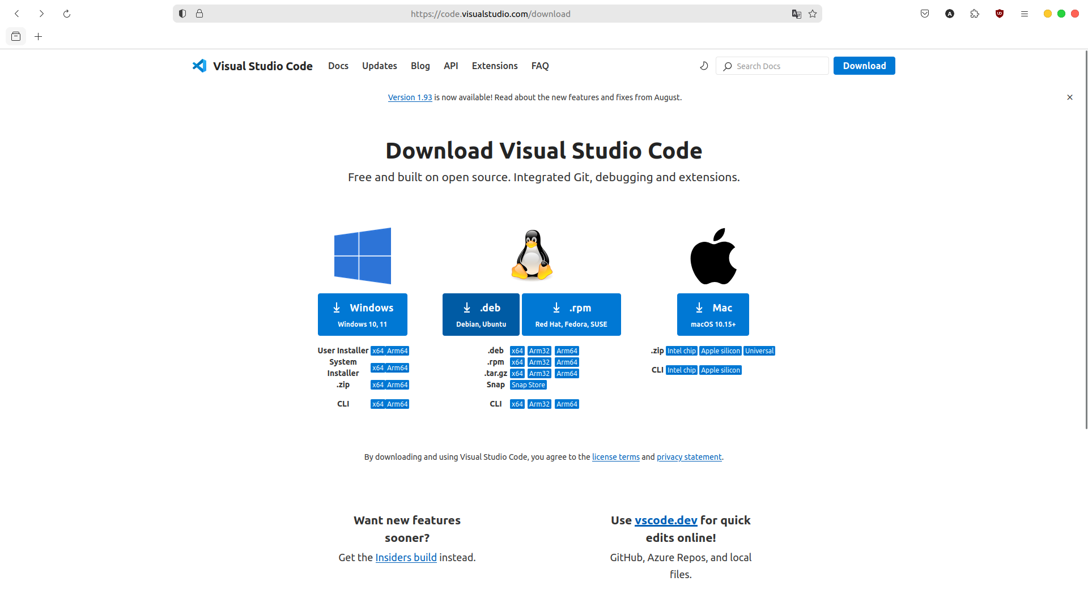The width and height of the screenshot is (1088, 594).
Task: Download the .deb package for Debian, Ubuntu
Action: pos(481,314)
